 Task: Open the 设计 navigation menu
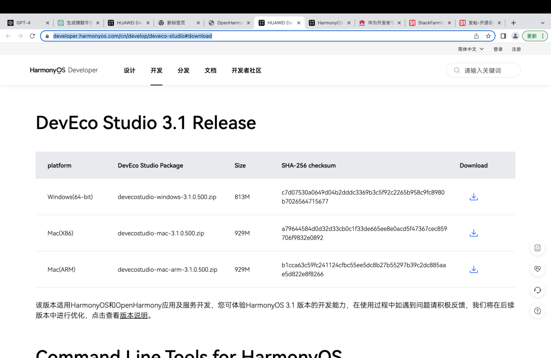129,70
